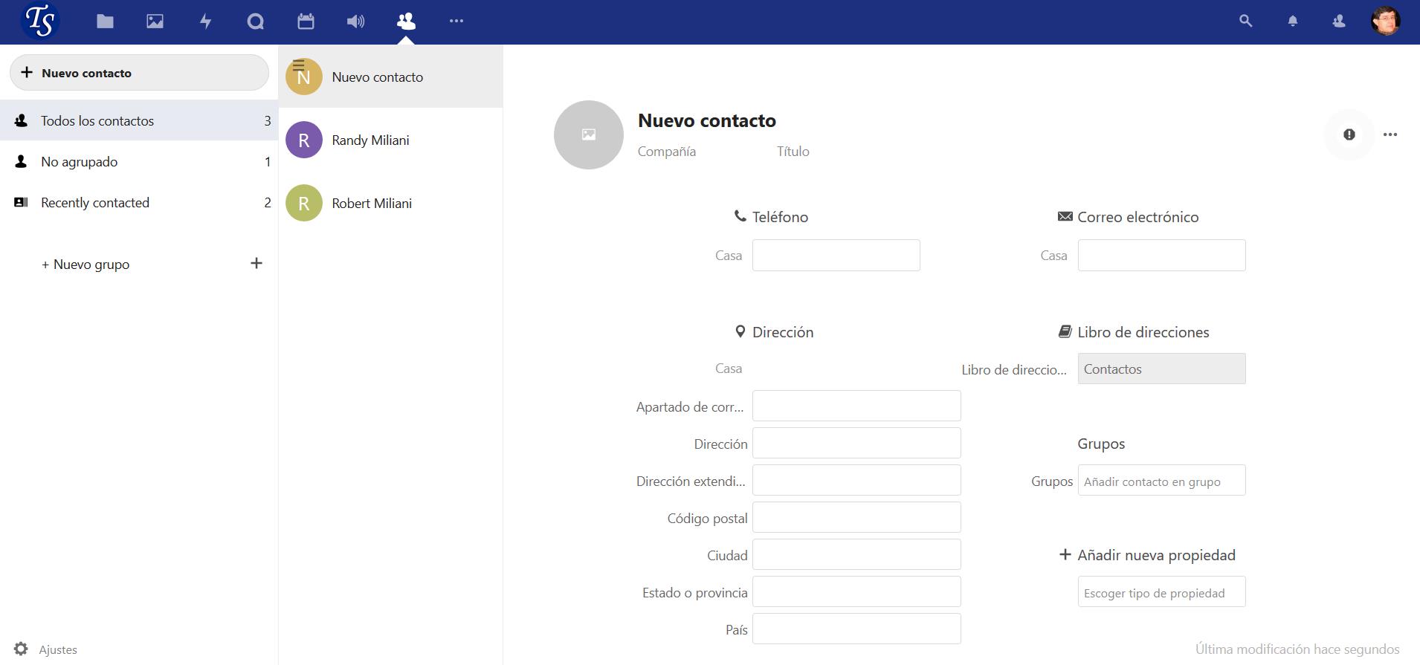Open the notifications bell
Viewport: 1420px width, 665px height.
pyautogui.click(x=1293, y=22)
